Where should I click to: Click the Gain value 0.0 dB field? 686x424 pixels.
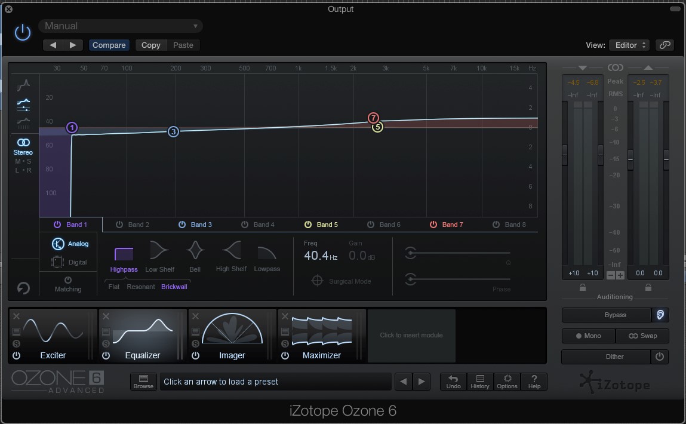click(x=362, y=256)
